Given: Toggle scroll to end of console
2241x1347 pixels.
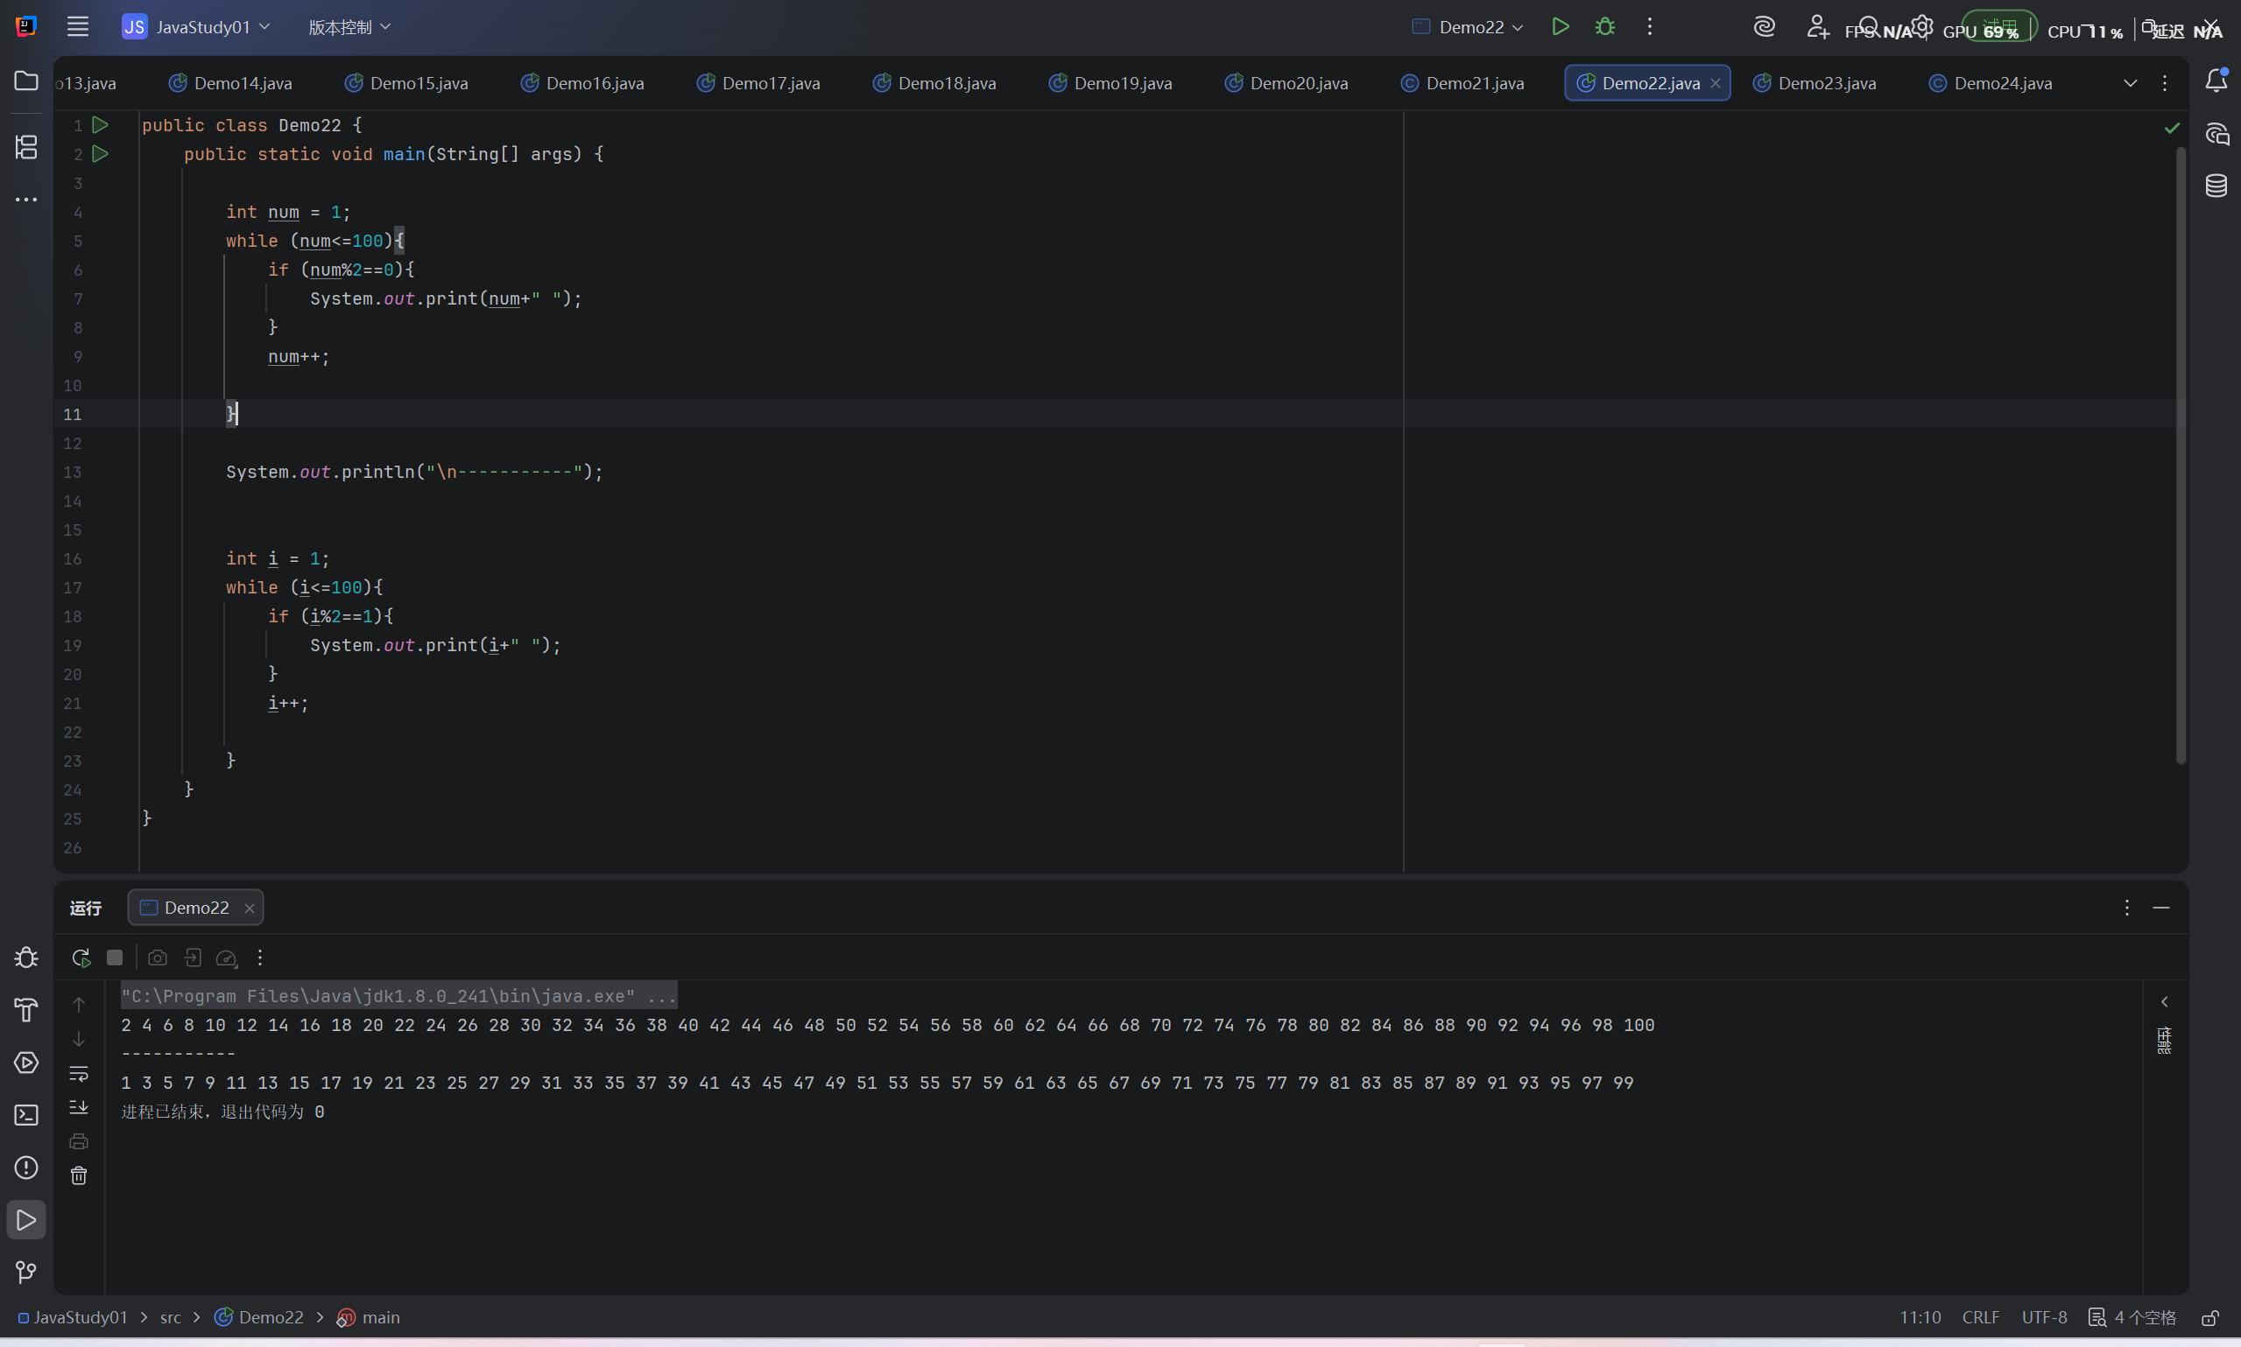Looking at the screenshot, I should (79, 1107).
